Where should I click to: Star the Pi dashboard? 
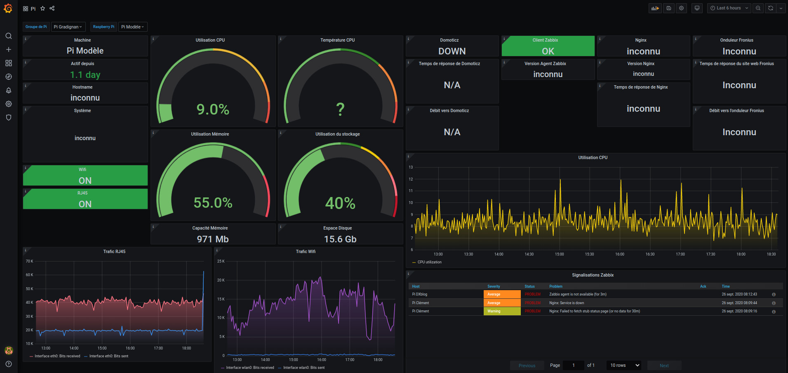[x=42, y=8]
